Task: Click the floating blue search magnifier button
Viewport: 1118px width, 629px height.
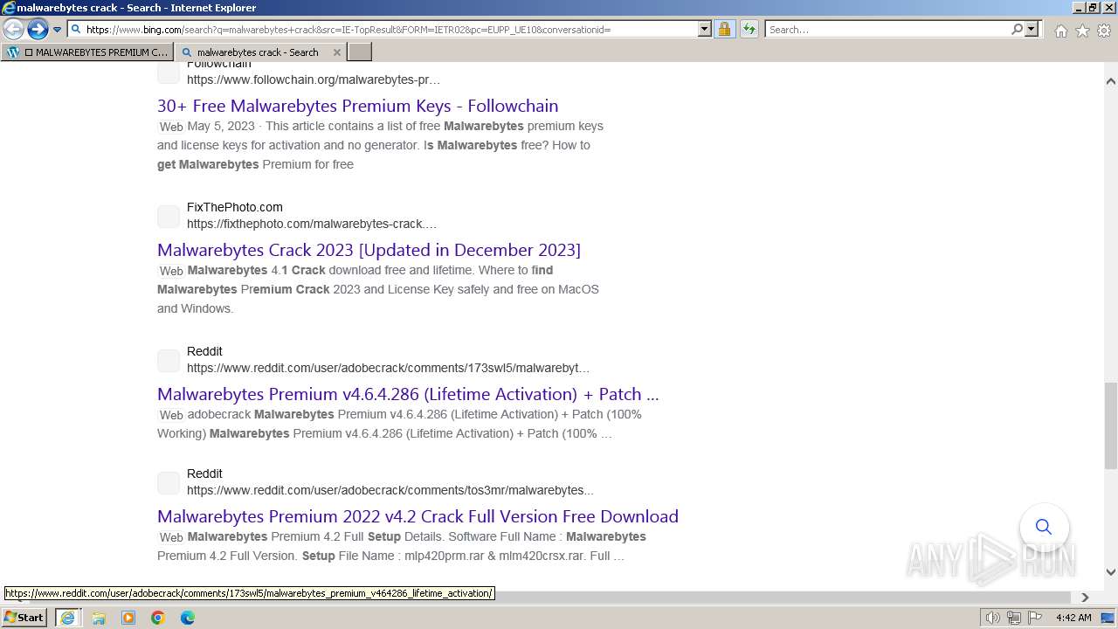Action: coord(1044,527)
